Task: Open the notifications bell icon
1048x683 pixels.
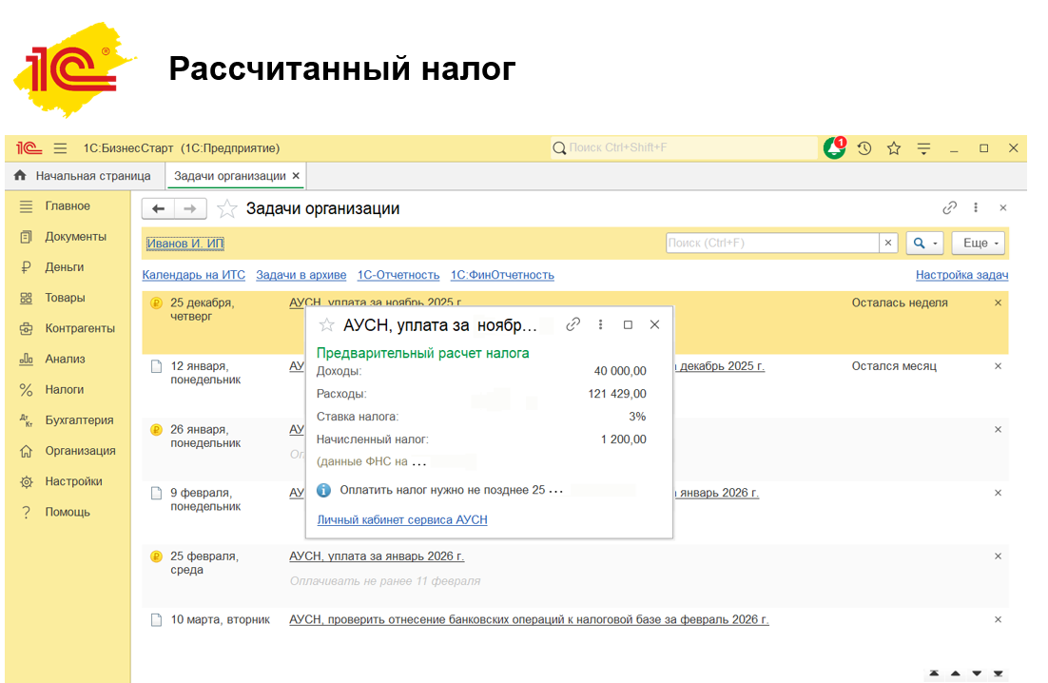Action: pyautogui.click(x=834, y=148)
